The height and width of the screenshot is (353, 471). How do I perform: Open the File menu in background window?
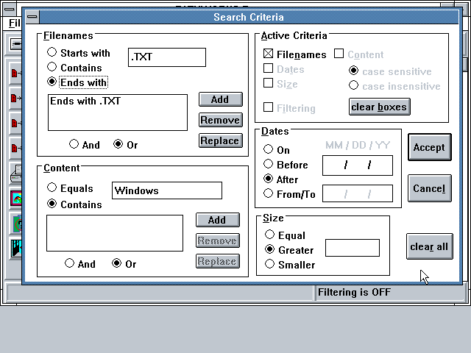point(14,23)
